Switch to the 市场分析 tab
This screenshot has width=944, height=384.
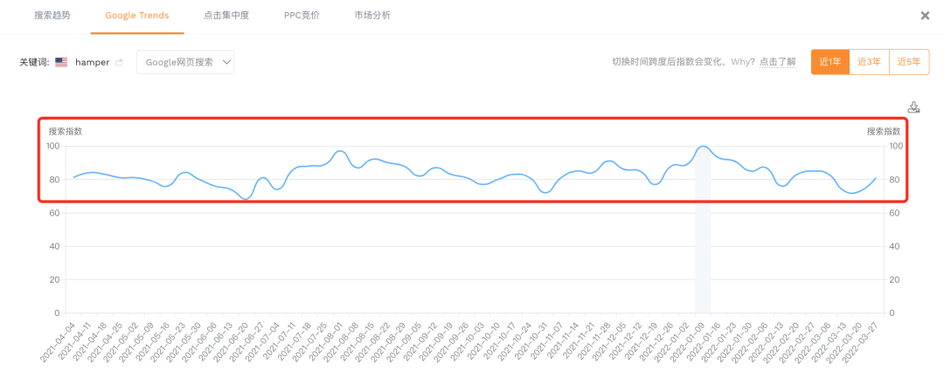(x=372, y=16)
